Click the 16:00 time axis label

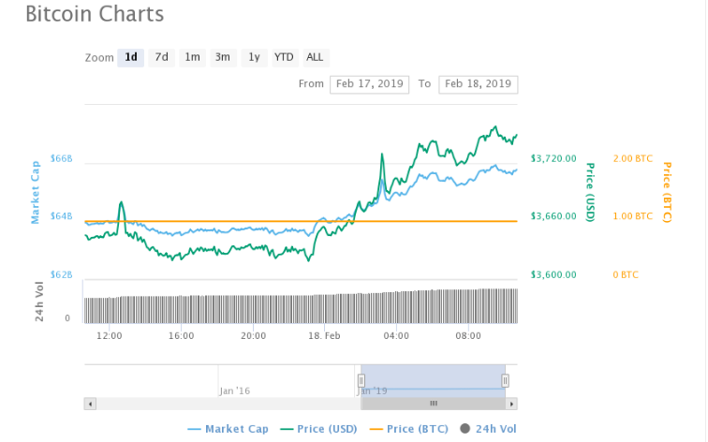tap(181, 336)
